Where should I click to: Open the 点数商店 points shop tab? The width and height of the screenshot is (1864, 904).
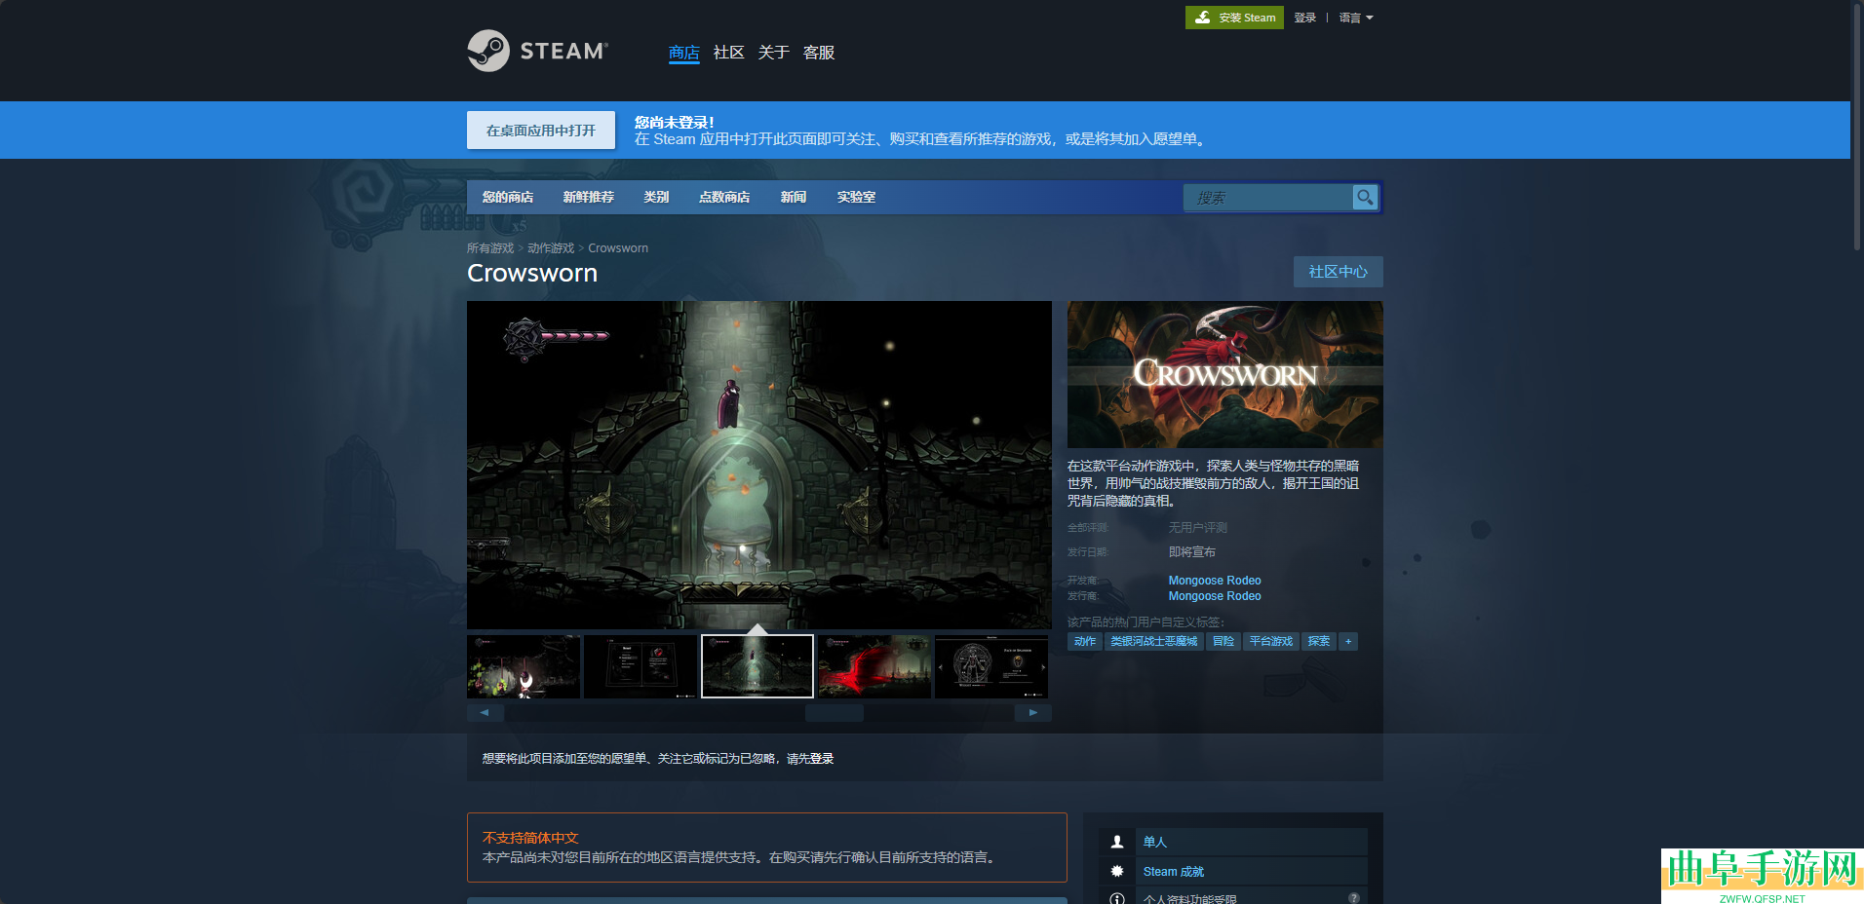point(724,197)
